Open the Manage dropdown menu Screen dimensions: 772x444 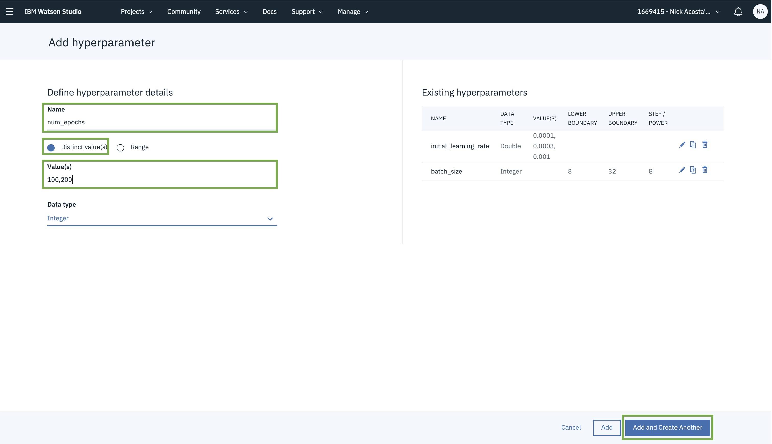pos(353,11)
